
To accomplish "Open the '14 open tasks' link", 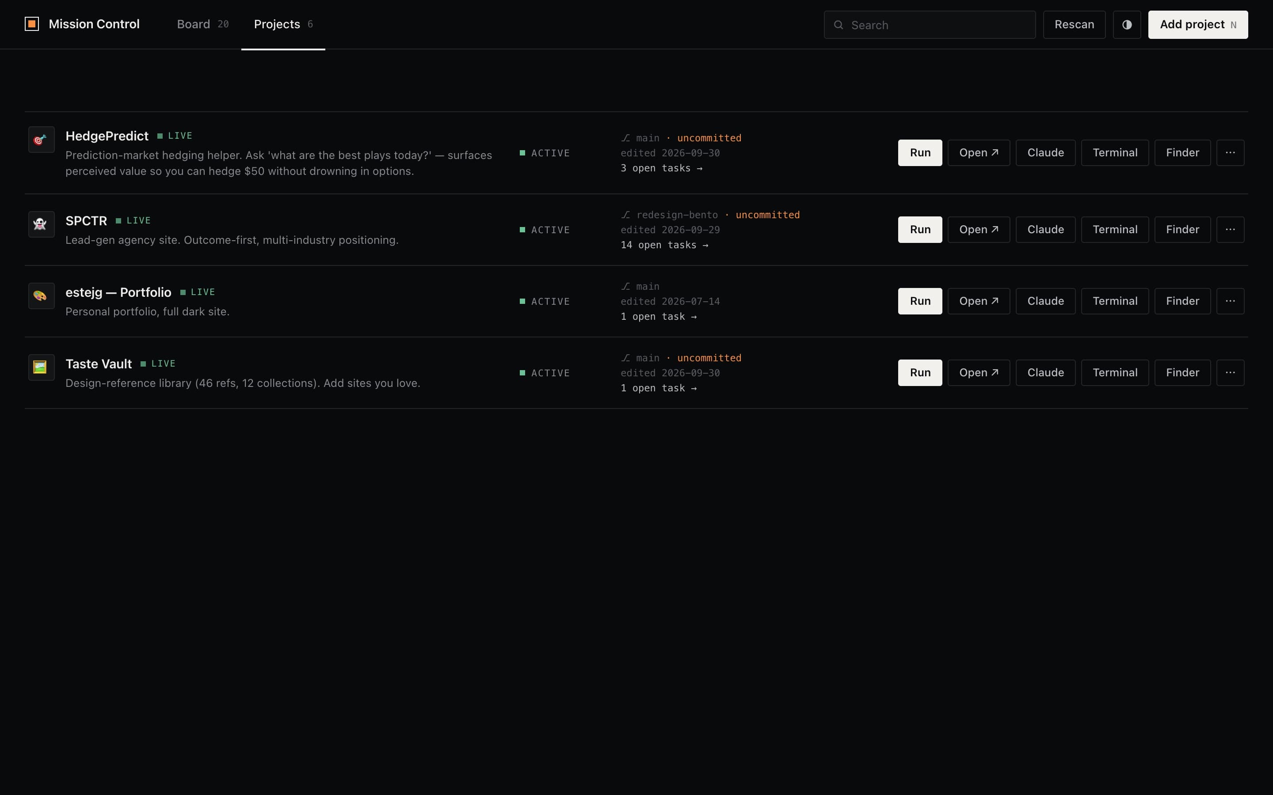I will [664, 245].
